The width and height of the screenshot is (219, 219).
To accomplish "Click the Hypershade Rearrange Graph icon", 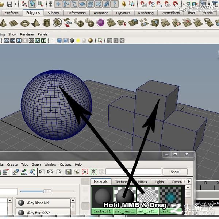I will coord(24,172).
